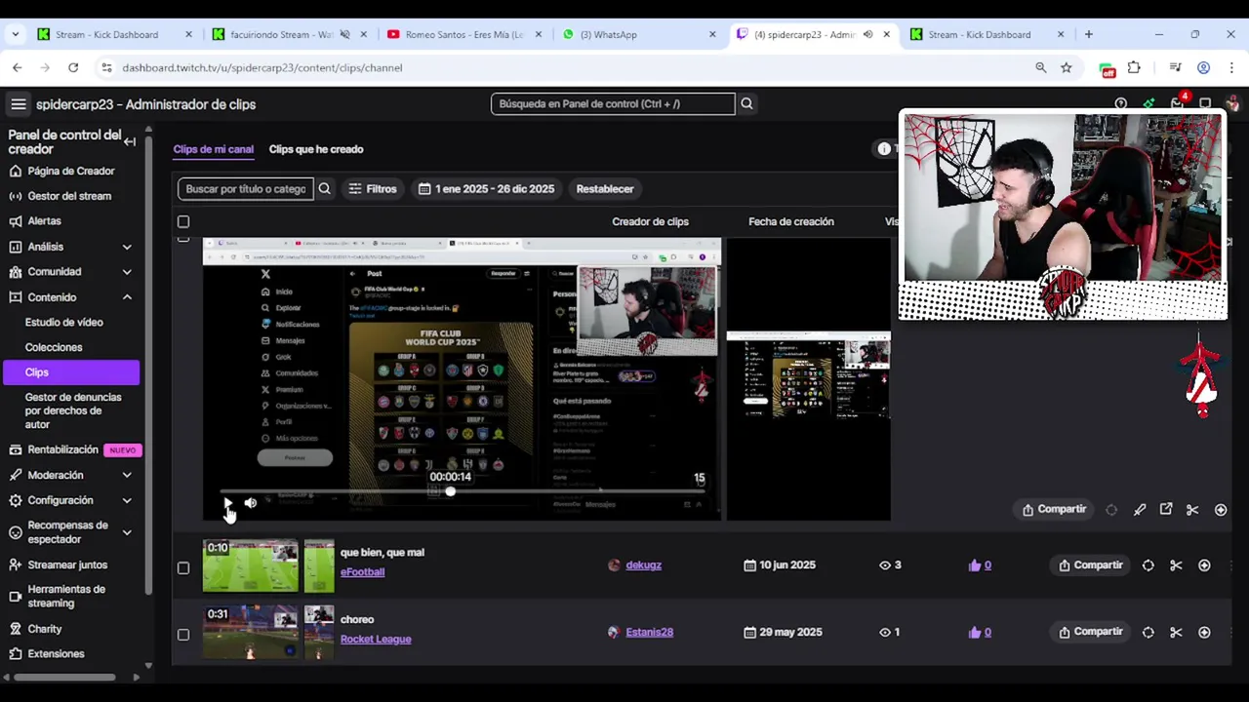The width and height of the screenshot is (1249, 702).
Task: Expand the Comunidad sidebar section
Action: click(x=127, y=272)
